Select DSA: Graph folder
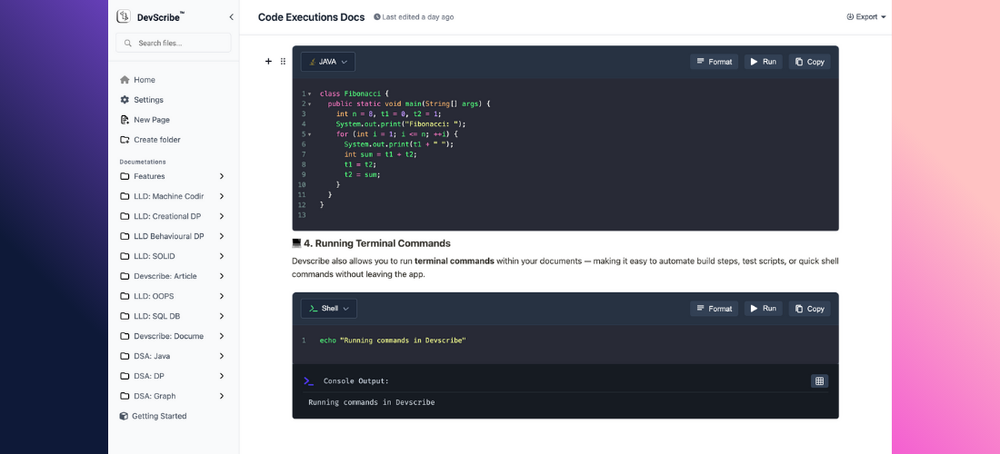 tap(155, 395)
